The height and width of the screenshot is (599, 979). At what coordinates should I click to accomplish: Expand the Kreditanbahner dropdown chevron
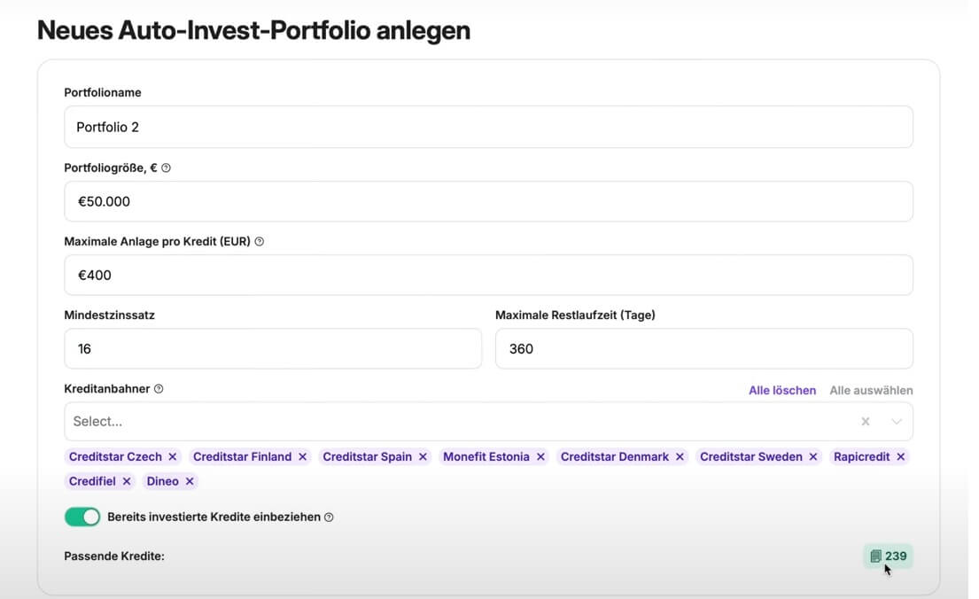(897, 422)
